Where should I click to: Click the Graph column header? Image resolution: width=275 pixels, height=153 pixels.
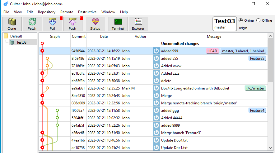click(55, 37)
